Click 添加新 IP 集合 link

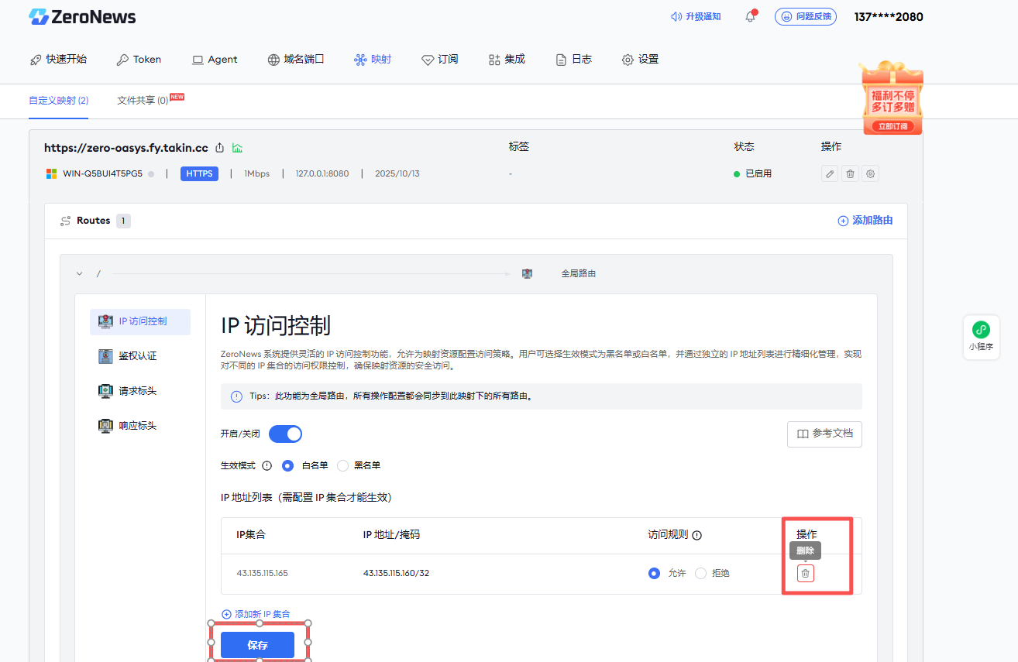[256, 614]
